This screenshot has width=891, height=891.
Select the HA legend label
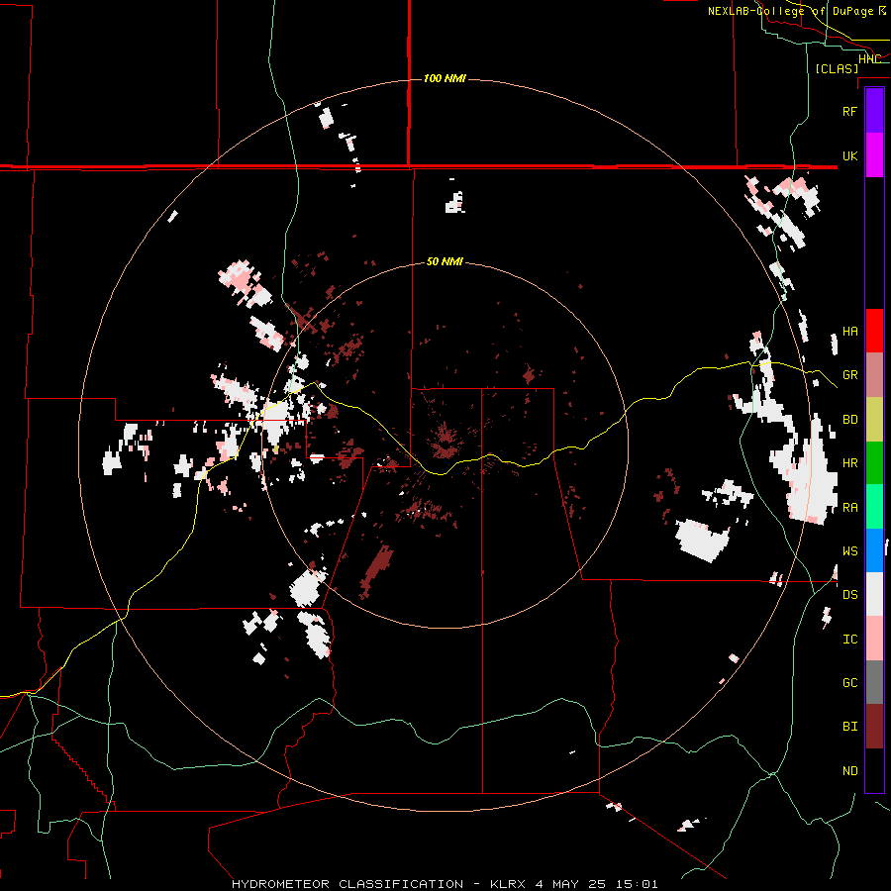click(x=849, y=332)
